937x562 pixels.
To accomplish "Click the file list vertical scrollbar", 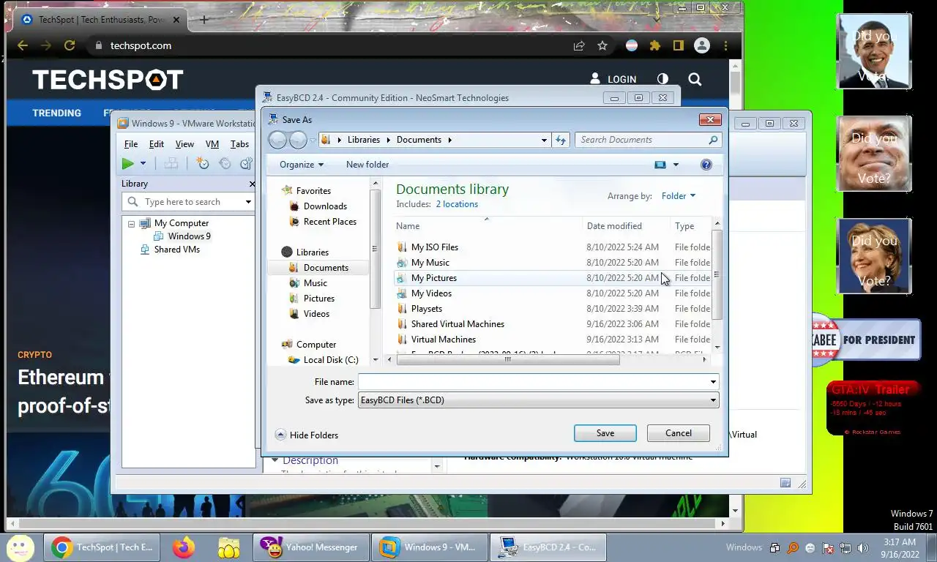I will [x=717, y=274].
